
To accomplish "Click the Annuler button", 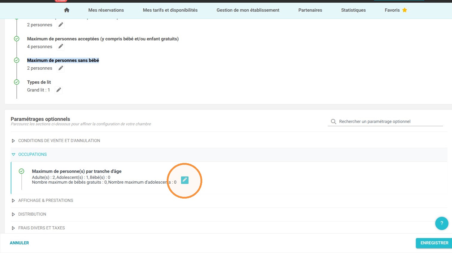I will [19, 243].
